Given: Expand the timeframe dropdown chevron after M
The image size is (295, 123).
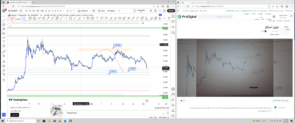Looking at the screenshot, I should coord(63,11).
